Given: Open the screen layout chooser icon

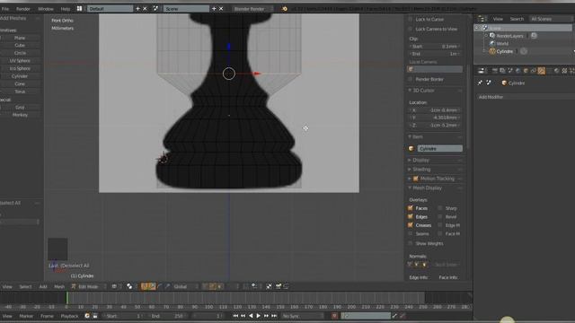Looking at the screenshot, I should (80, 8).
